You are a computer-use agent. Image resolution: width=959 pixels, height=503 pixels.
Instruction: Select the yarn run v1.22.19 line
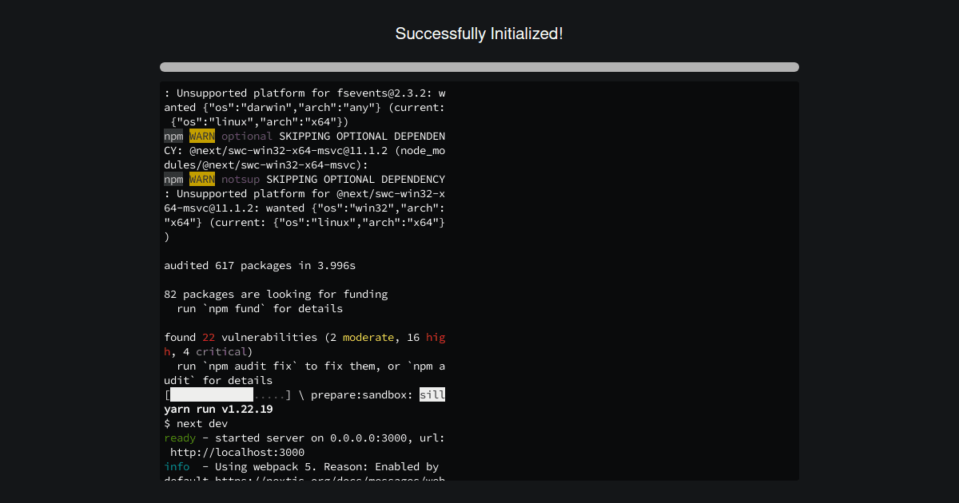217,409
